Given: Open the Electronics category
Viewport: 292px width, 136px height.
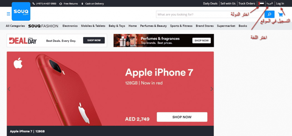Looking at the screenshot, I should [x=70, y=26].
